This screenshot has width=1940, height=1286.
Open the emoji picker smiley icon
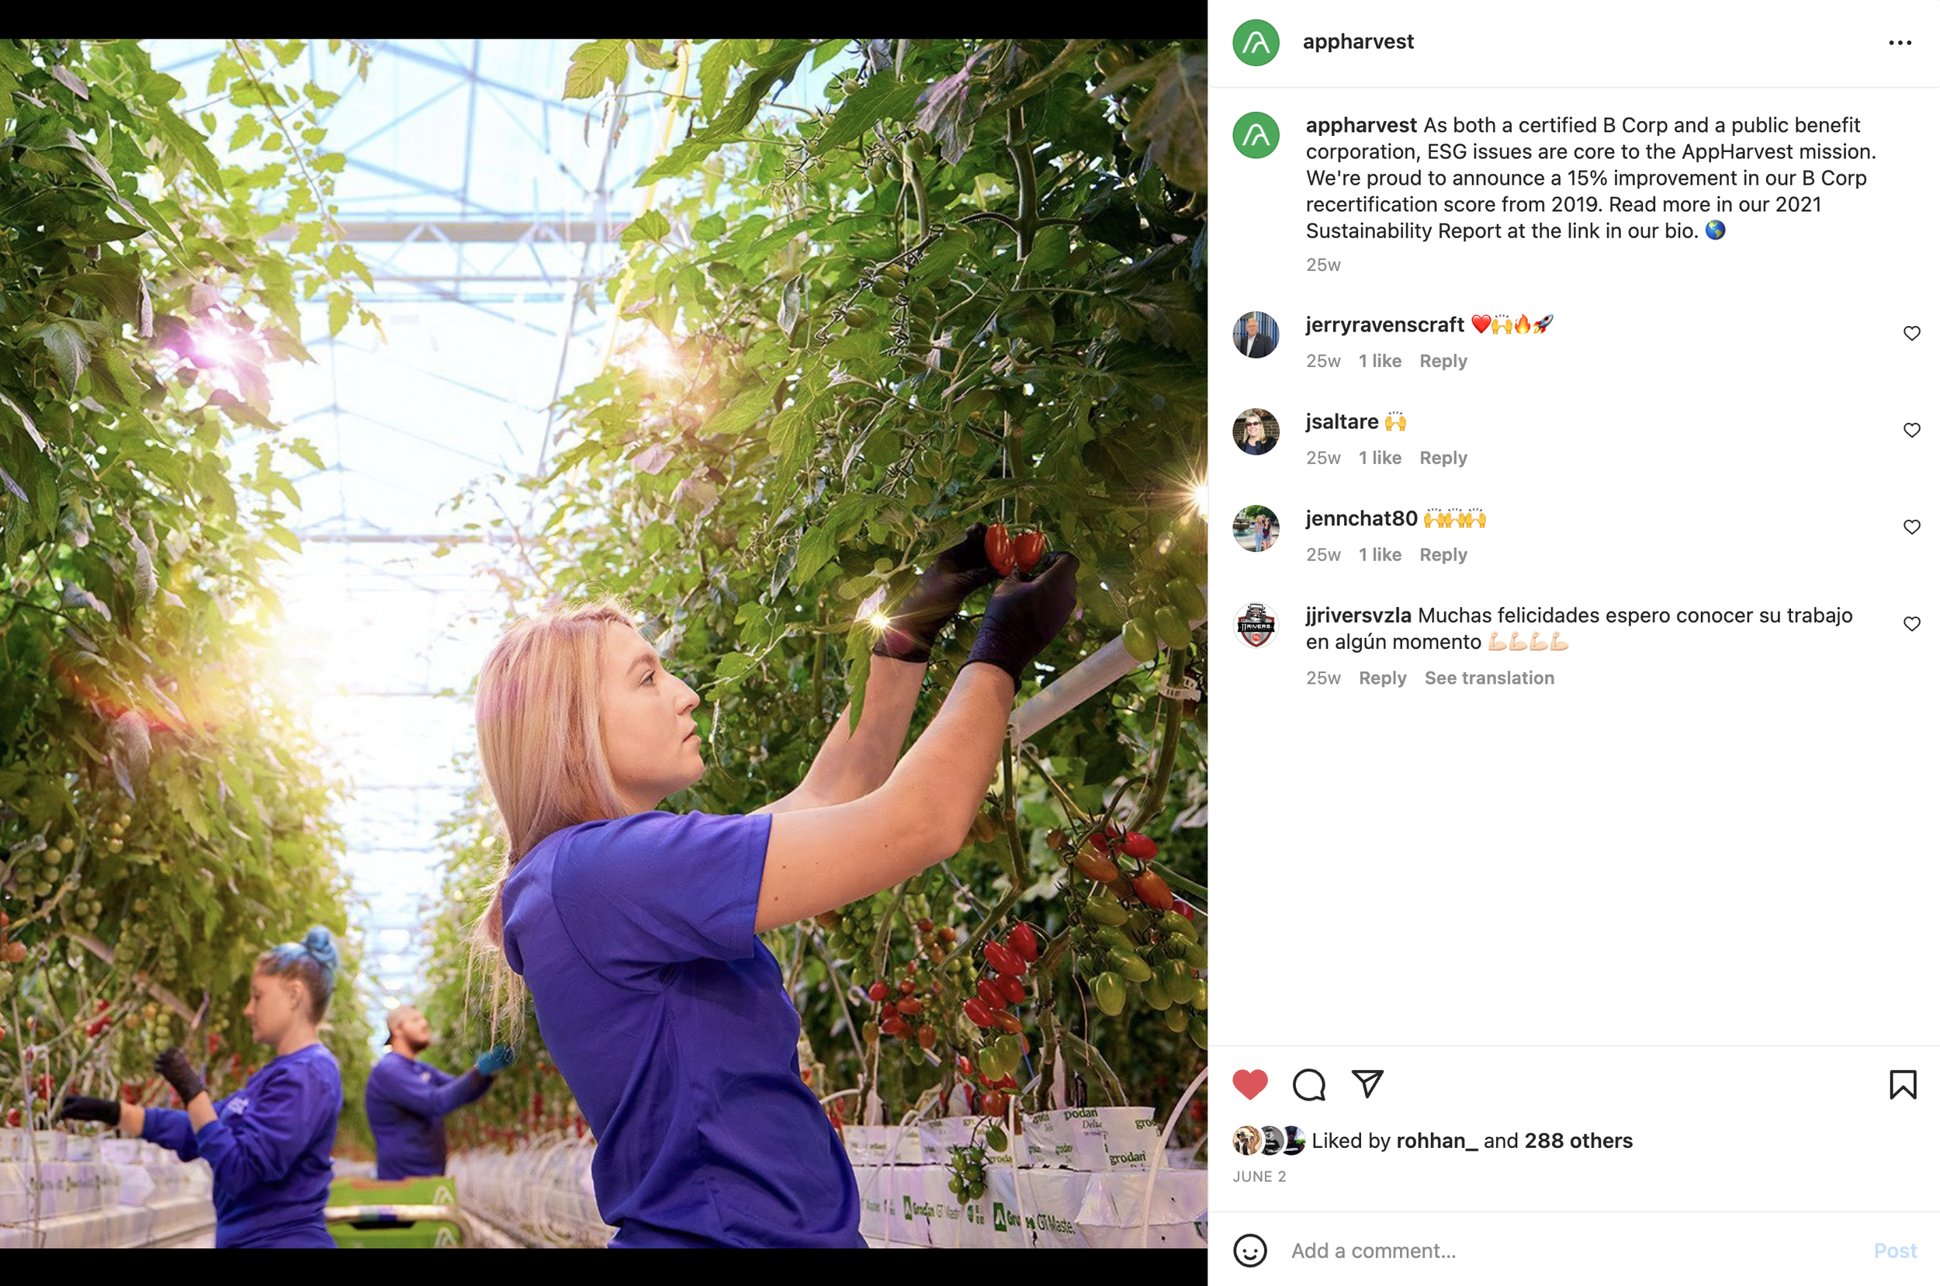(1249, 1251)
